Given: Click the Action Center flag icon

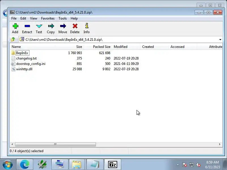Looking at the screenshot, I should [x=185, y=165].
